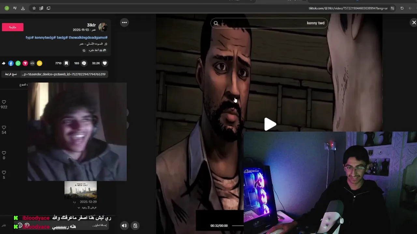Open the #twdg hashtag
The width and height of the screenshot is (417, 234).
coord(62,38)
